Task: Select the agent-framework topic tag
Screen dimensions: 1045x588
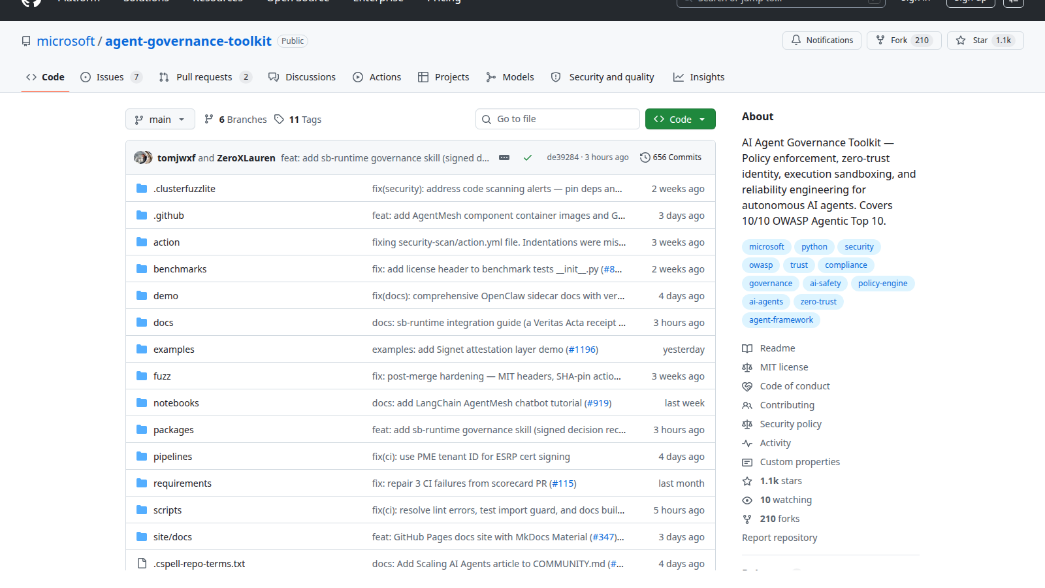Action: pos(781,320)
